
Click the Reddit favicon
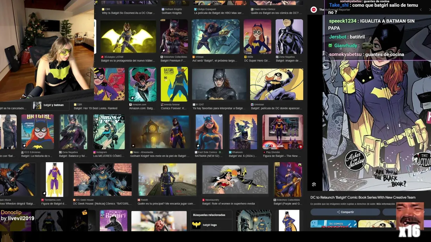click(x=139, y=200)
